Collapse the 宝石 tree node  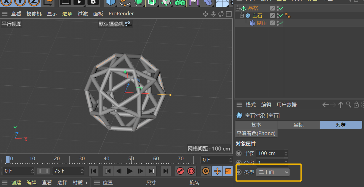[x=242, y=16]
